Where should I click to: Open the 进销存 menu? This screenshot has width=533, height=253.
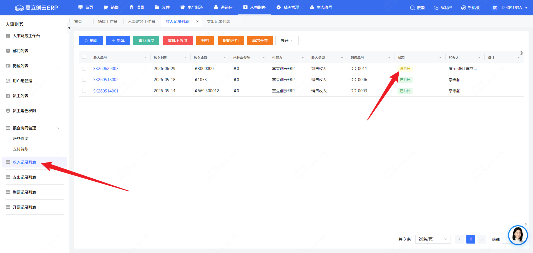click(223, 7)
